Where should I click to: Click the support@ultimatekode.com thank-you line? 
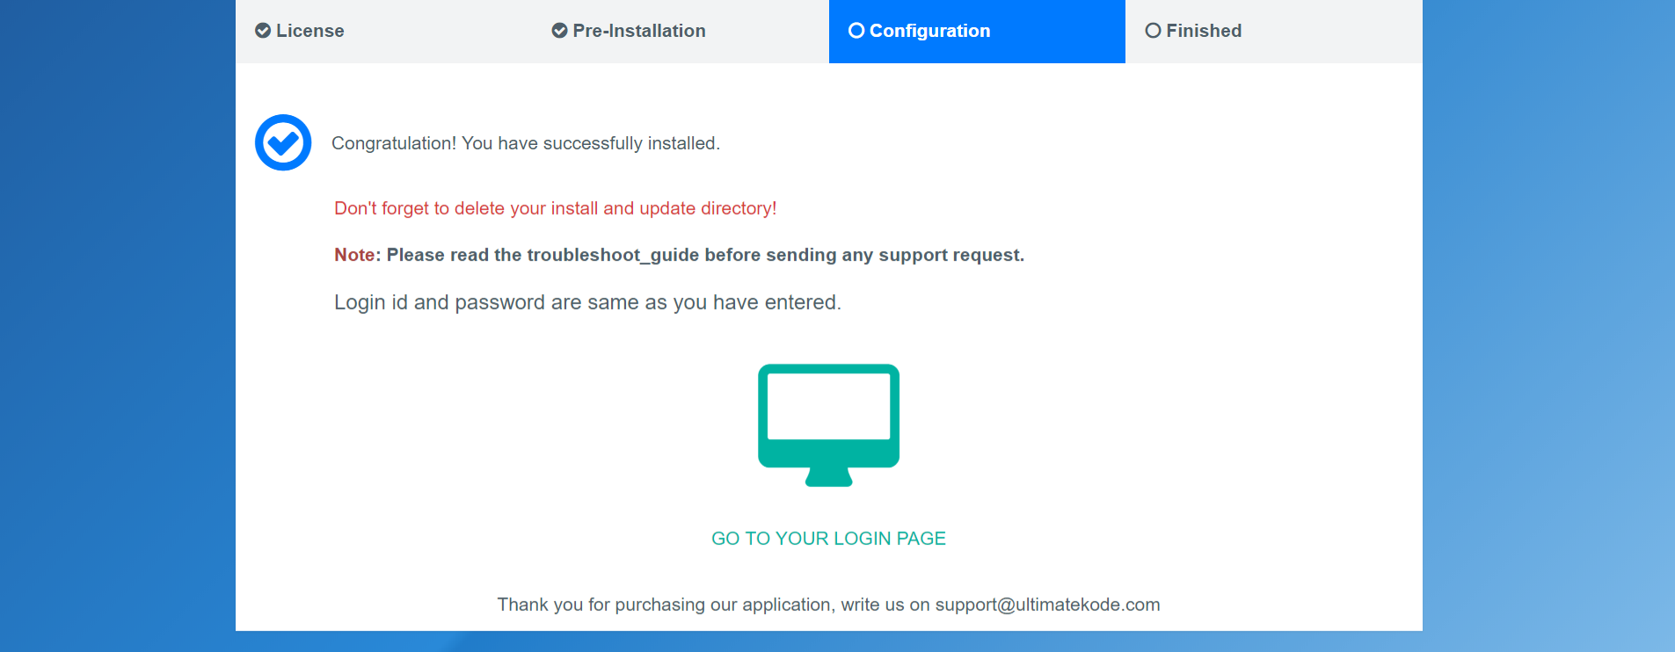828,605
